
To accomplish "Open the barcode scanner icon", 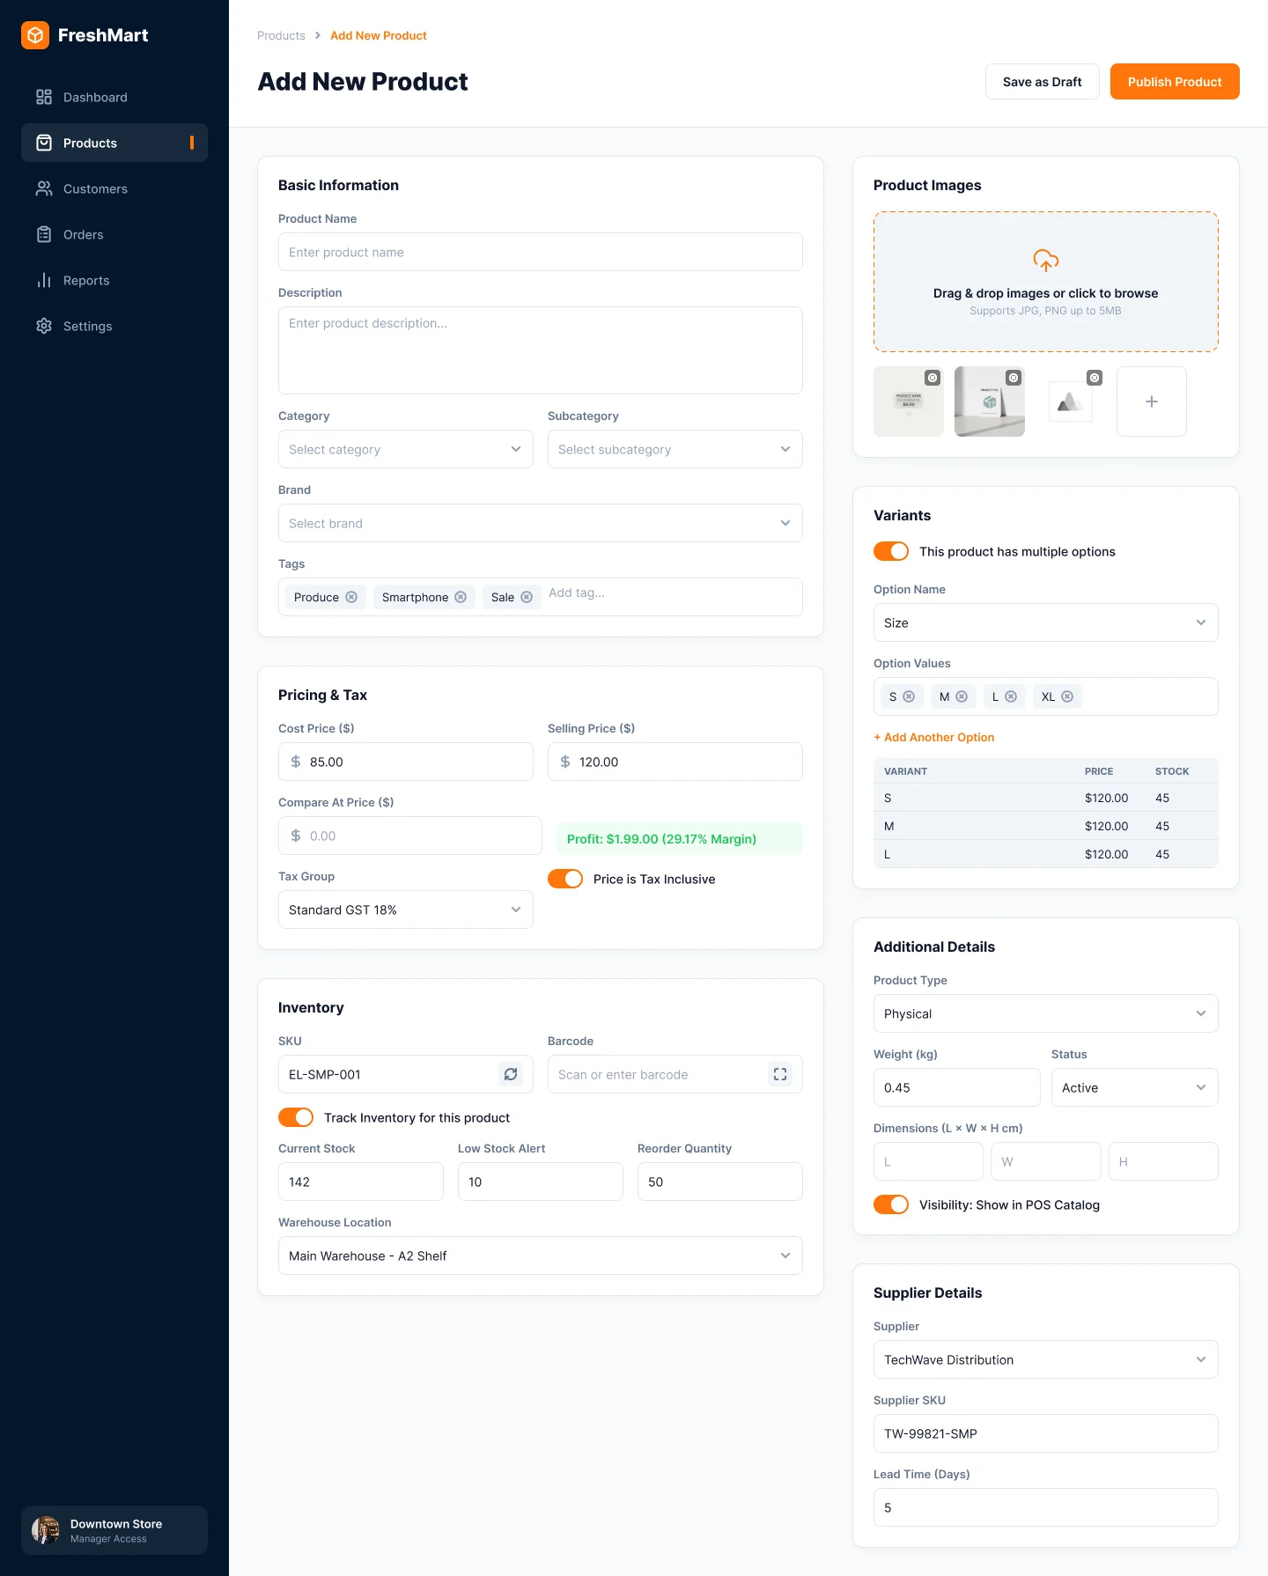I will click(x=780, y=1074).
